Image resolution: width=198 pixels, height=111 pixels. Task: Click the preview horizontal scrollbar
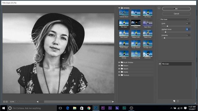78,102
